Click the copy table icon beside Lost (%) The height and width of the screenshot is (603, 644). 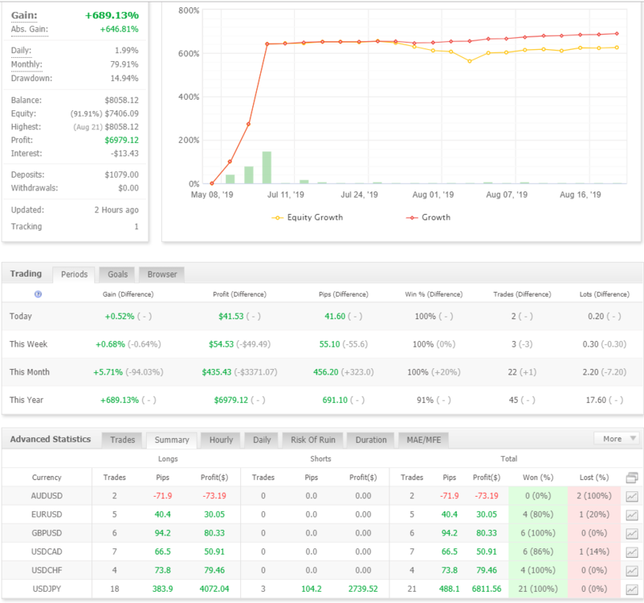pyautogui.click(x=632, y=478)
